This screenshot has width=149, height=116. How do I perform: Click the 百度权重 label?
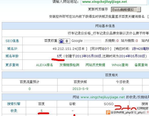click(51, 41)
